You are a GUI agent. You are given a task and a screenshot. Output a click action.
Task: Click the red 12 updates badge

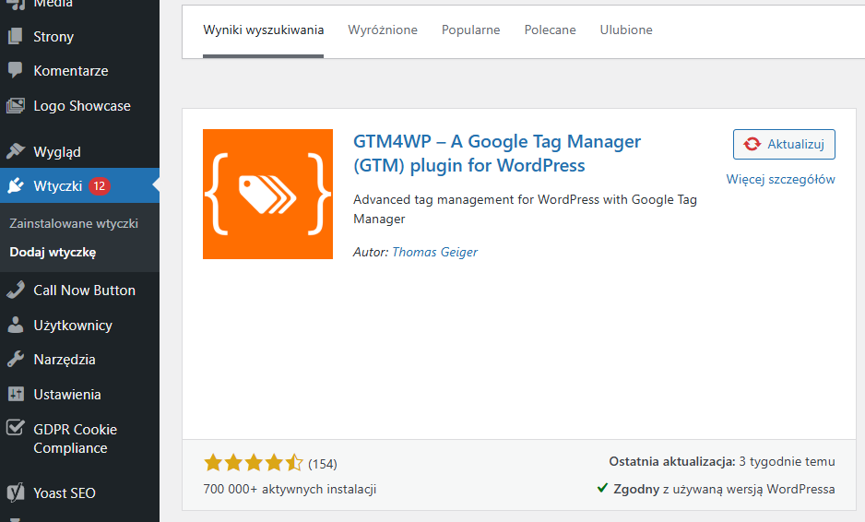point(100,186)
